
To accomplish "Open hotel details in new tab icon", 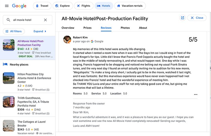I will point(183,18).
